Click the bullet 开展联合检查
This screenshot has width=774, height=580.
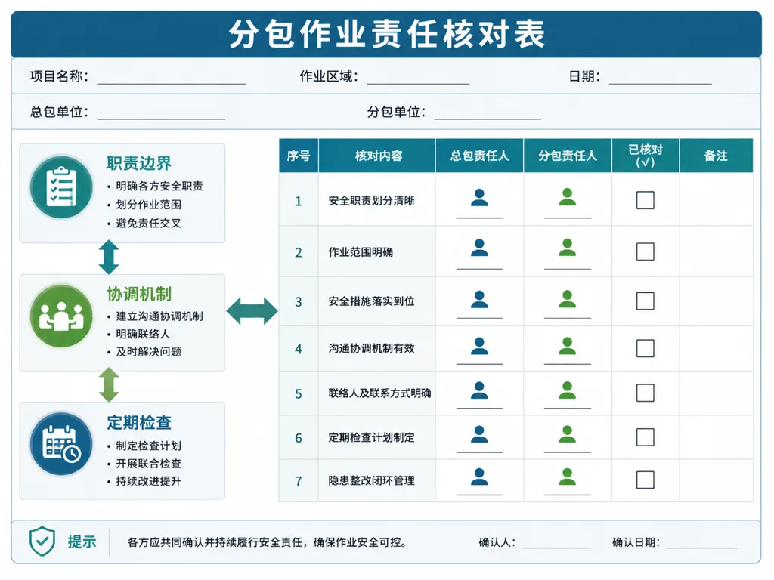click(x=149, y=464)
